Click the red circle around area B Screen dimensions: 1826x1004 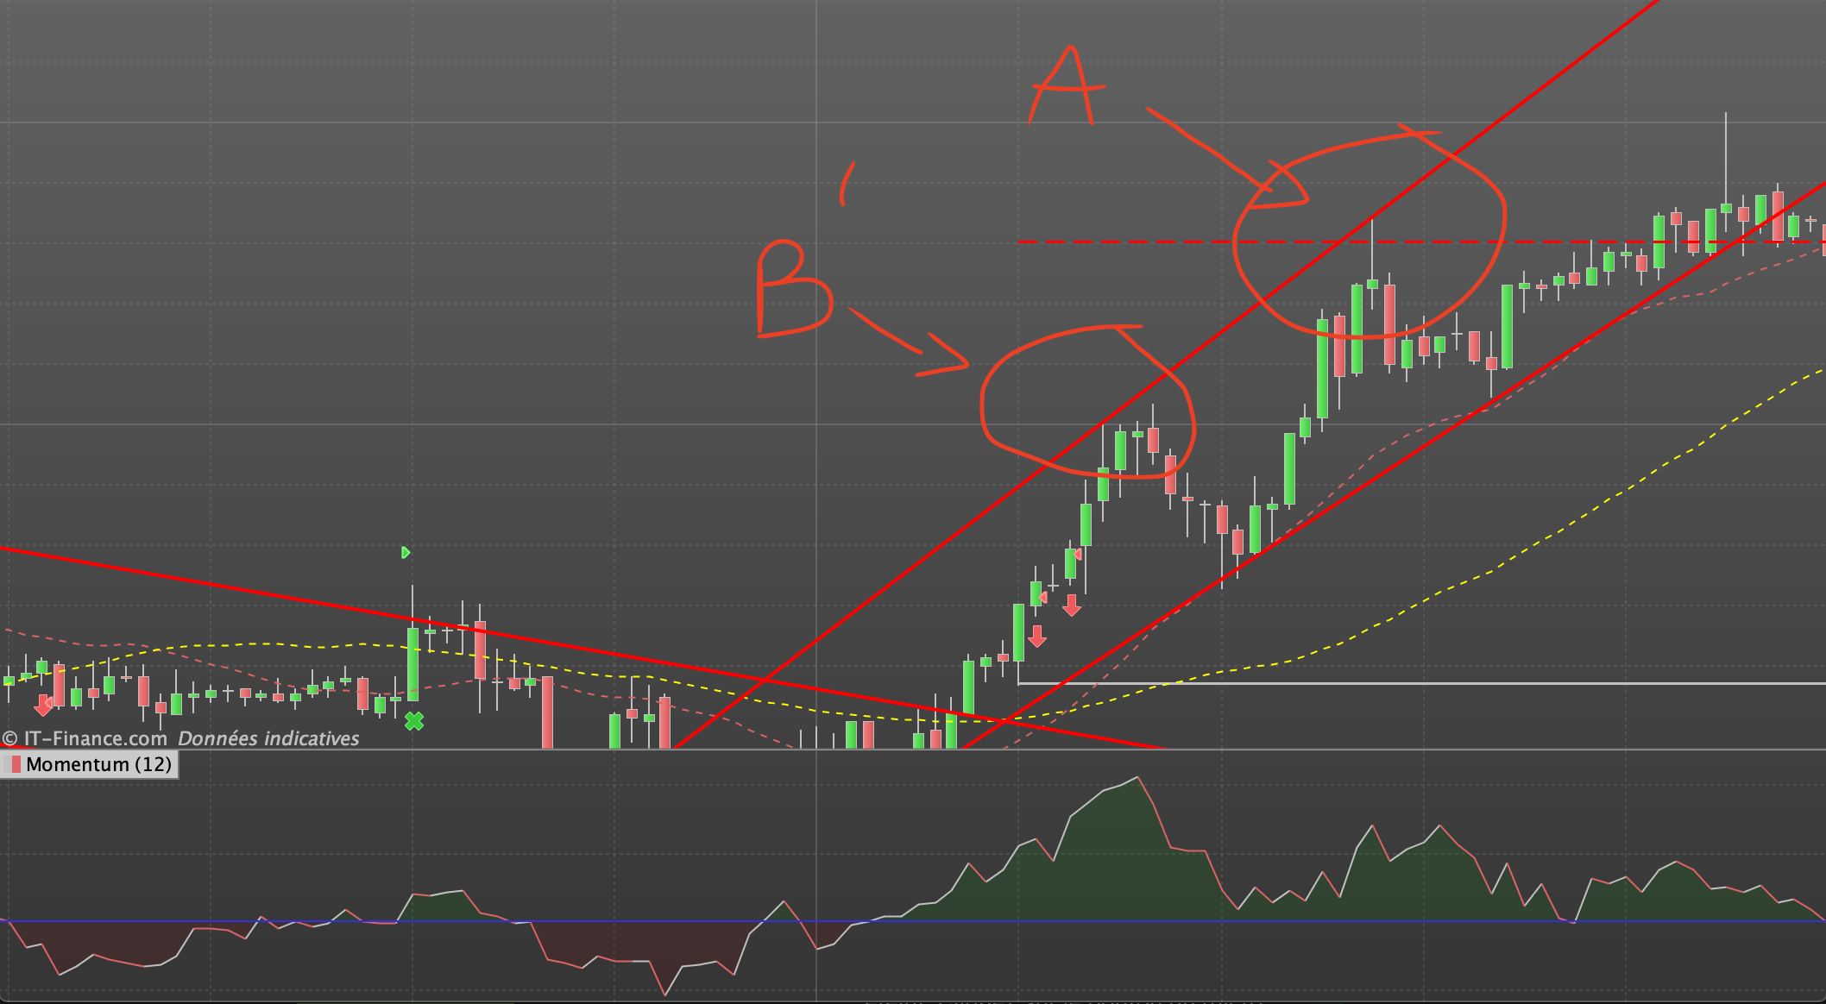(x=982, y=405)
